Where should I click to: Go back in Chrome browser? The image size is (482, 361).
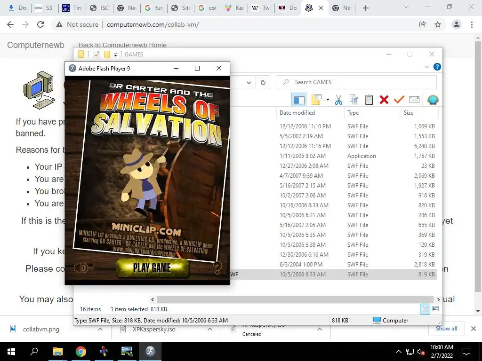coord(10,24)
